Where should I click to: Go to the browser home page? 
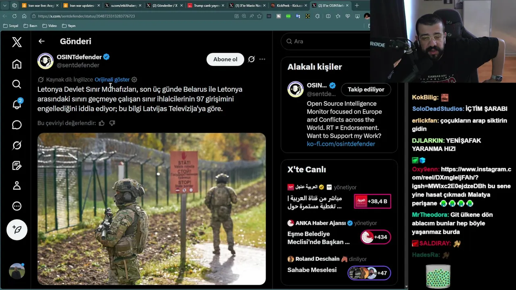coord(24,16)
